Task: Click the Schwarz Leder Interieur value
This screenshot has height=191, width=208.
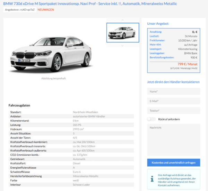Action: (81, 185)
